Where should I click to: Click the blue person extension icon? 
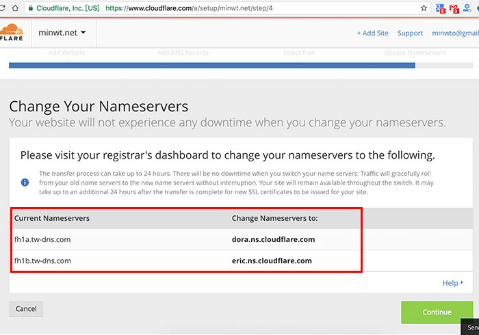point(467,8)
